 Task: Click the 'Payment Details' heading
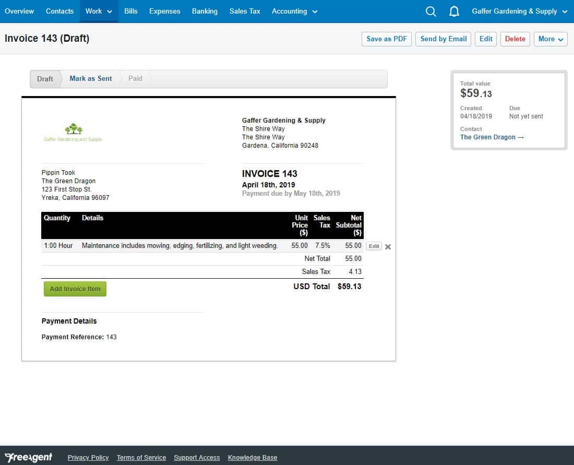coord(69,321)
